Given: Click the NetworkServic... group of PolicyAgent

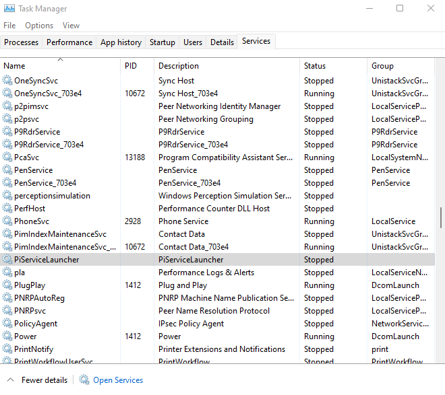Looking at the screenshot, I should (400, 324).
